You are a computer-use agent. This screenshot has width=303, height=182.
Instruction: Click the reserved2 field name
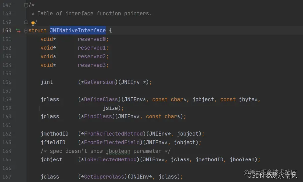coord(92,56)
